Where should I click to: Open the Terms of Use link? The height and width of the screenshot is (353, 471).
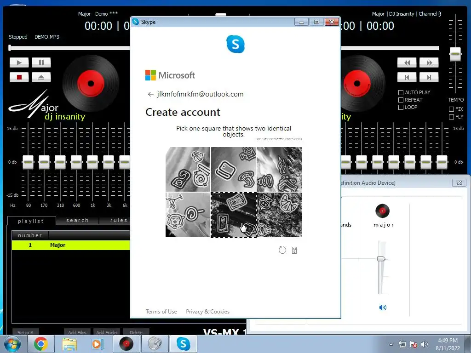tap(161, 312)
